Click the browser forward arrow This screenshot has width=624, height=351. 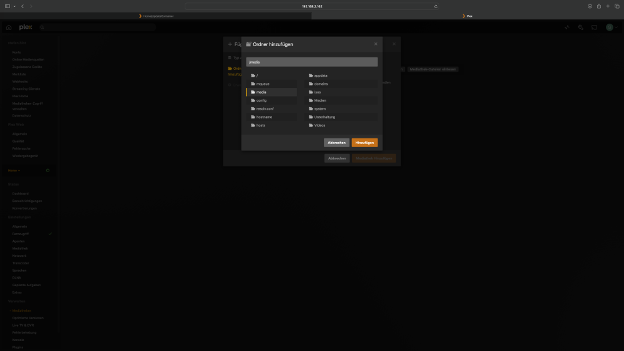31,6
